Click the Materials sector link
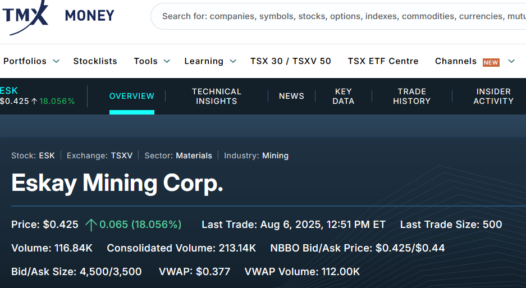Viewport: 526px width, 288px height. click(194, 156)
